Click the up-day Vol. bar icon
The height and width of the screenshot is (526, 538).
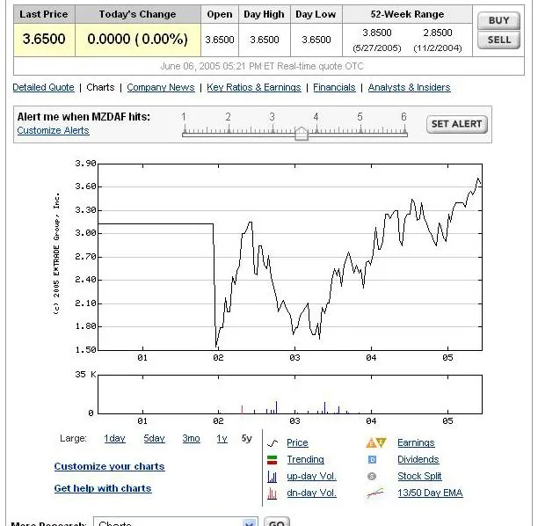[x=272, y=477]
